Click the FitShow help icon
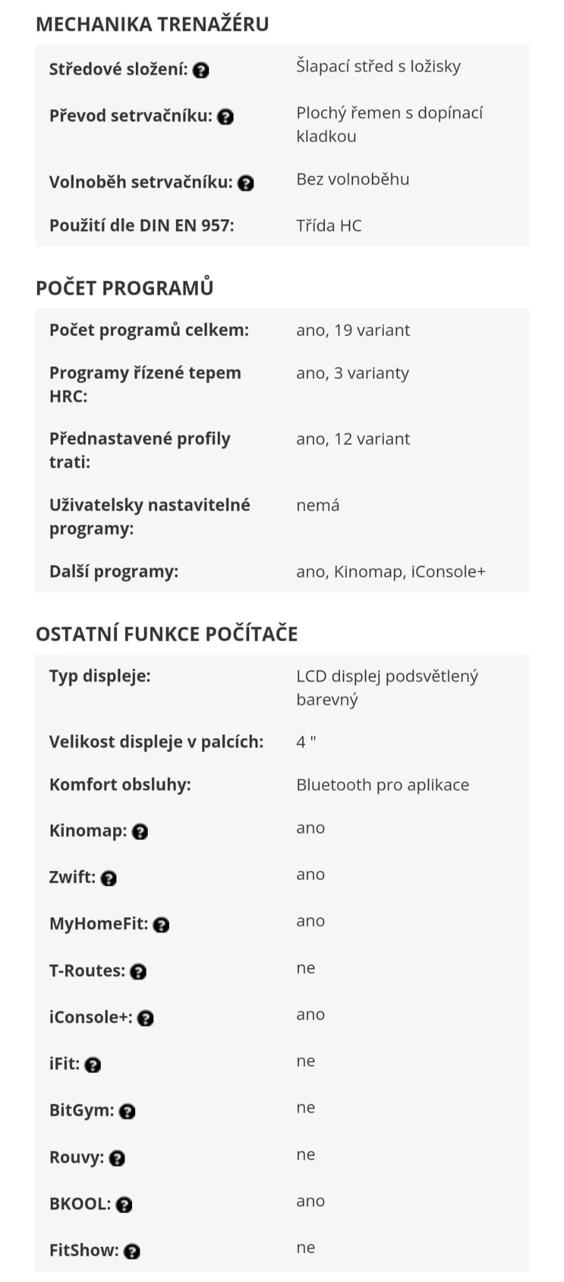564x1282 pixels. (x=132, y=1251)
